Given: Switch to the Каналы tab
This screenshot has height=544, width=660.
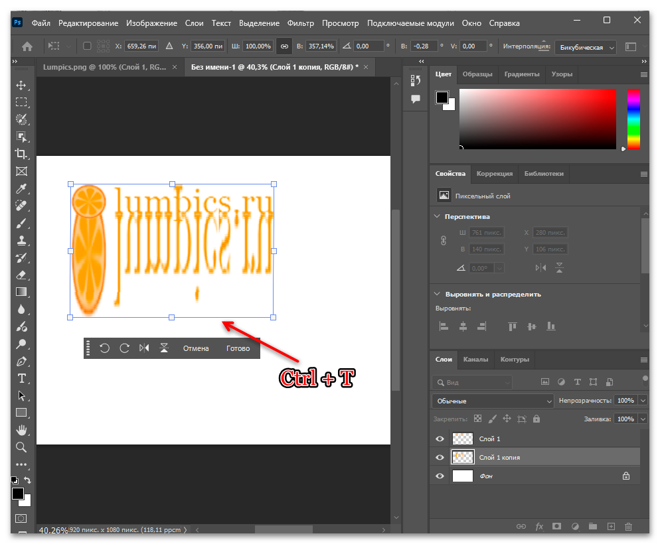Looking at the screenshot, I should pyautogui.click(x=475, y=360).
